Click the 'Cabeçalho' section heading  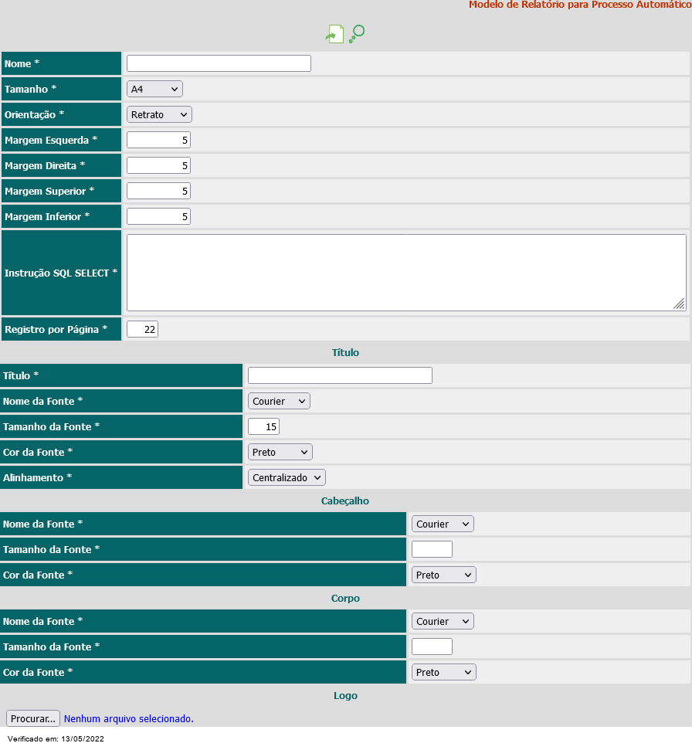click(345, 501)
